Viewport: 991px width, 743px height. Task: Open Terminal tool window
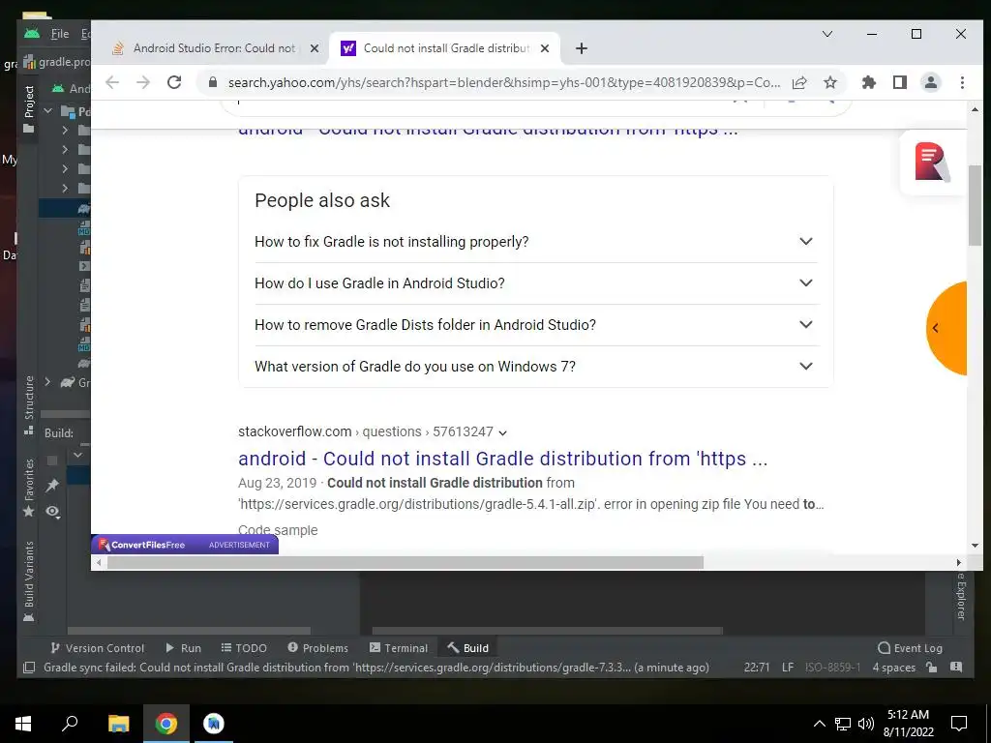pos(399,648)
